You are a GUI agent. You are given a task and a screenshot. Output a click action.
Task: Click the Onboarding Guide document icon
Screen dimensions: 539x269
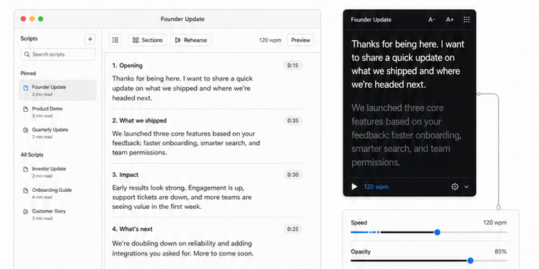[x=26, y=190]
